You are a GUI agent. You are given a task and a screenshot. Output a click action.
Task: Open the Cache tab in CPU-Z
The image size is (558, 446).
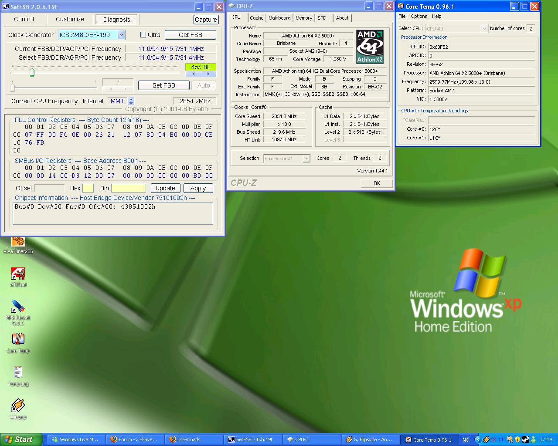pyautogui.click(x=256, y=18)
